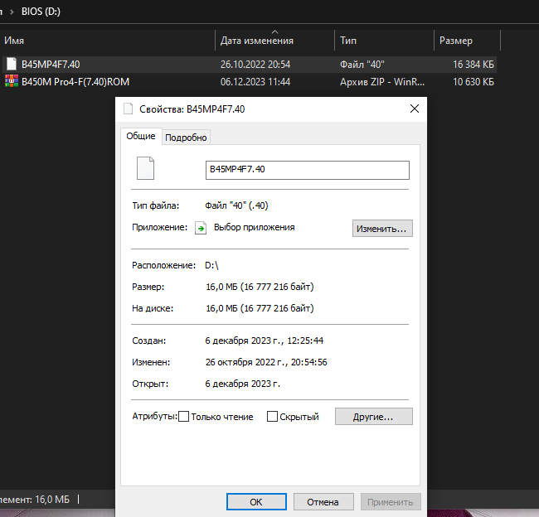Click the Создан date 6 декабря 2023 г., 12:25:44

coord(265,341)
